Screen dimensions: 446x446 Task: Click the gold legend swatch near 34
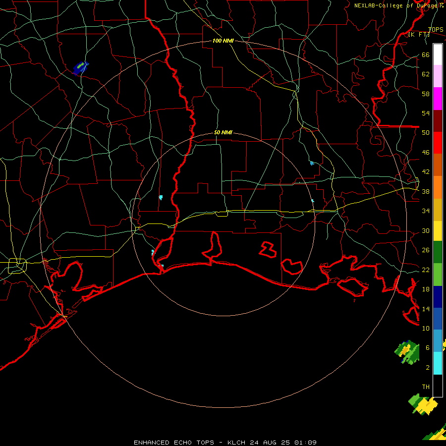(x=438, y=210)
